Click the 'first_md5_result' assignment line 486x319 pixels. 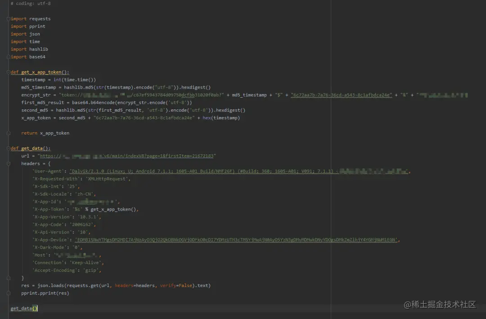click(107, 103)
